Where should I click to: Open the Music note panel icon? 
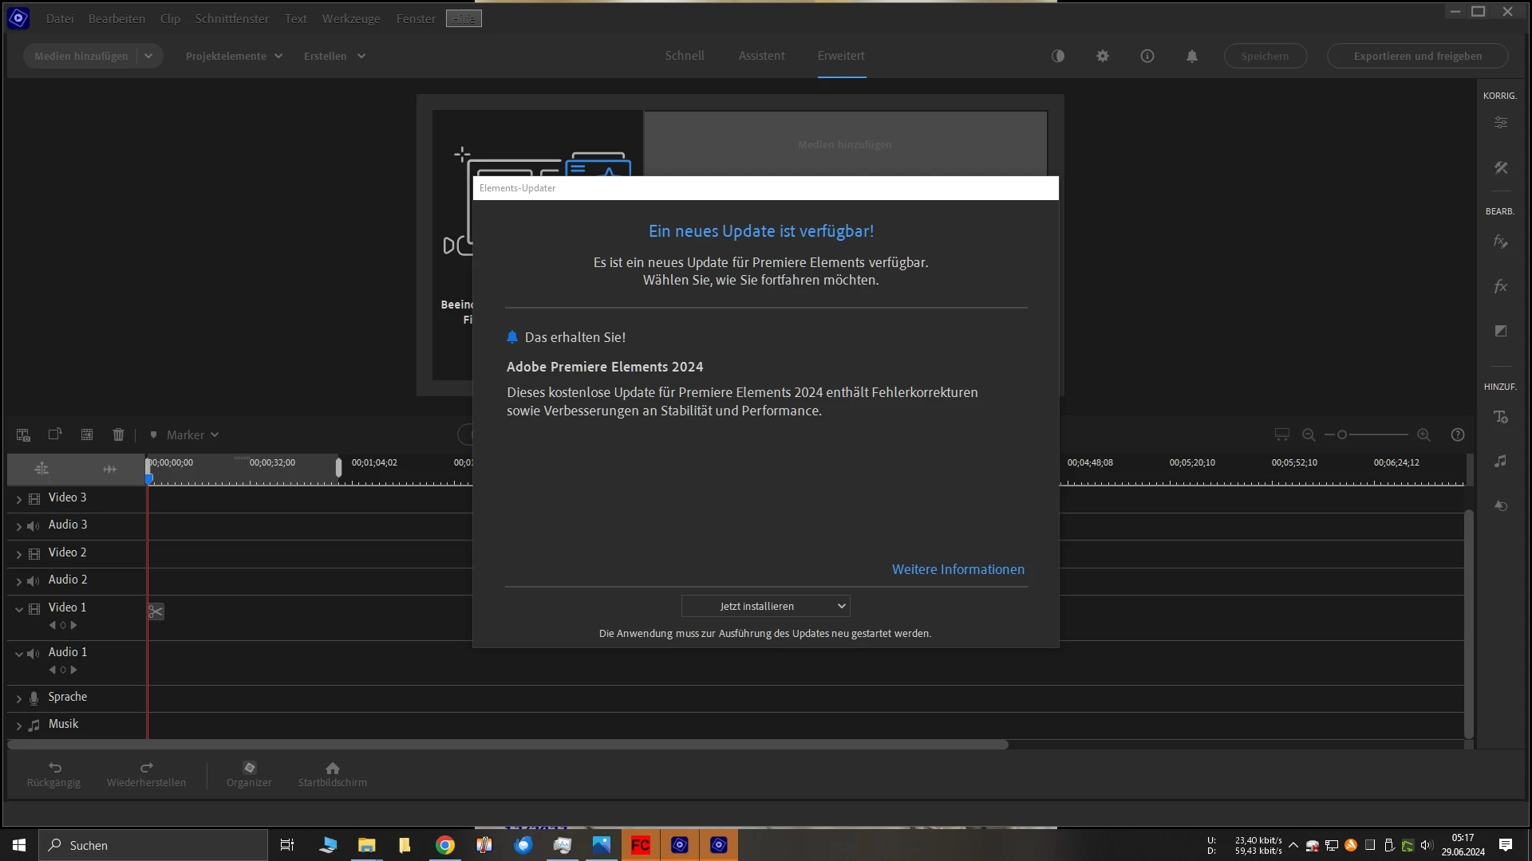coord(1501,462)
